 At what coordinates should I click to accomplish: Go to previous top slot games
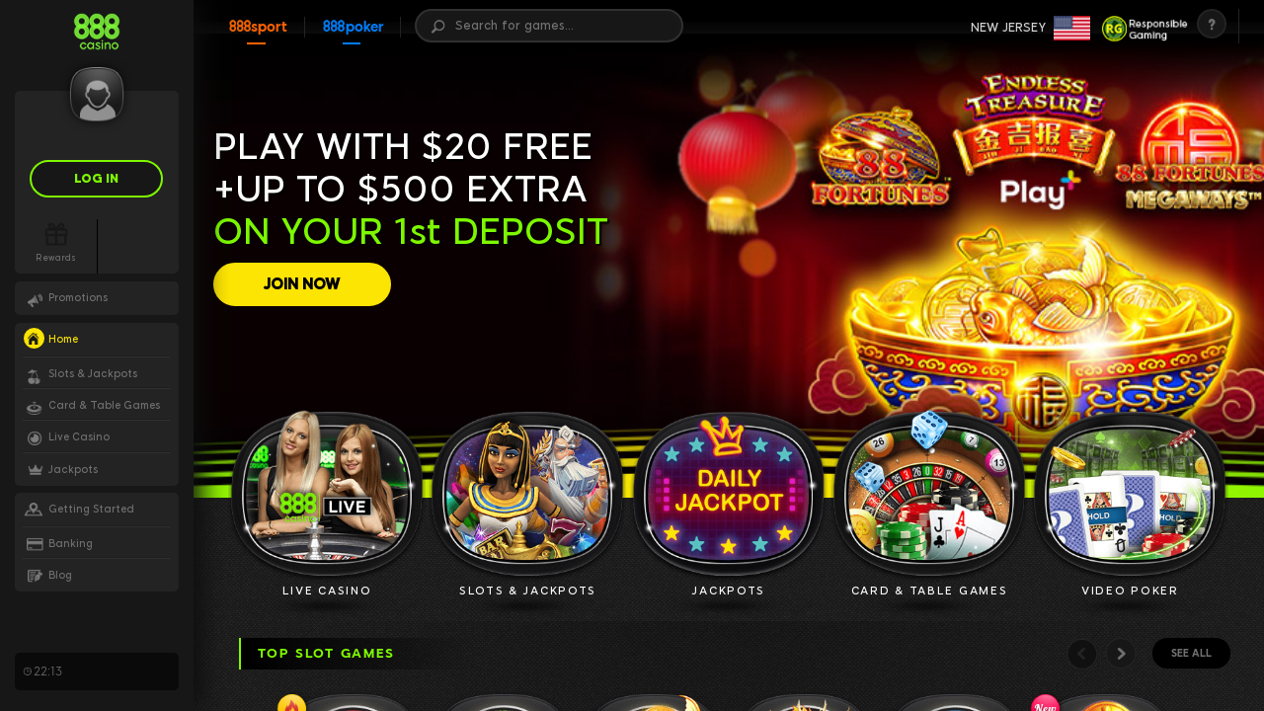[1082, 653]
